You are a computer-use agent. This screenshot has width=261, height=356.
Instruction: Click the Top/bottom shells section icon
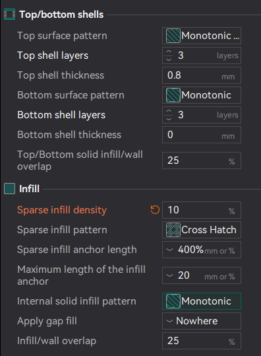[x=9, y=15]
